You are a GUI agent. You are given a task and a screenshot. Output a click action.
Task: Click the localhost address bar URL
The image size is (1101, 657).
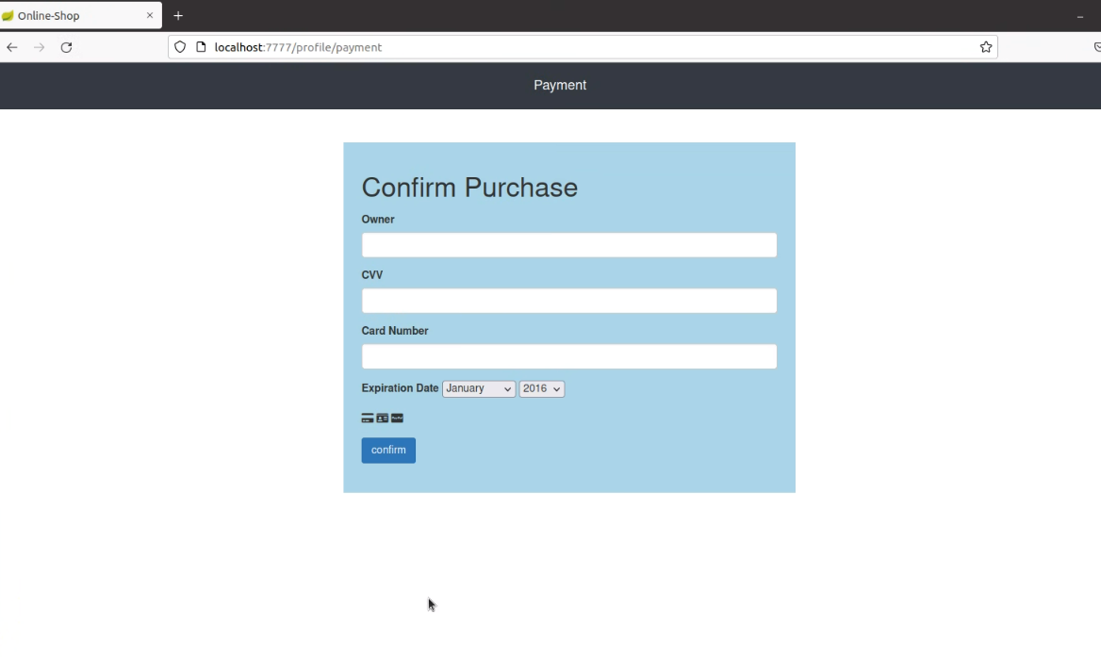[x=299, y=47]
